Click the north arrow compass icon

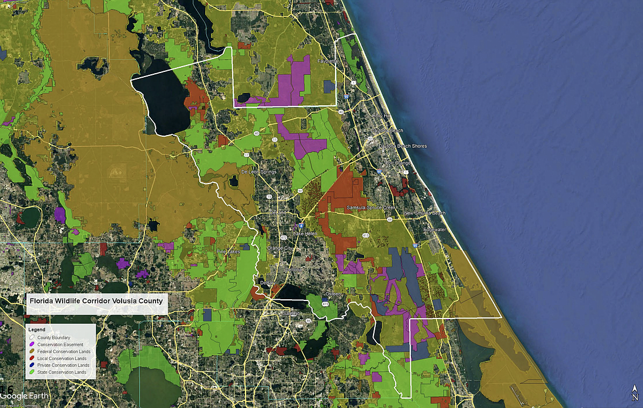click(635, 395)
